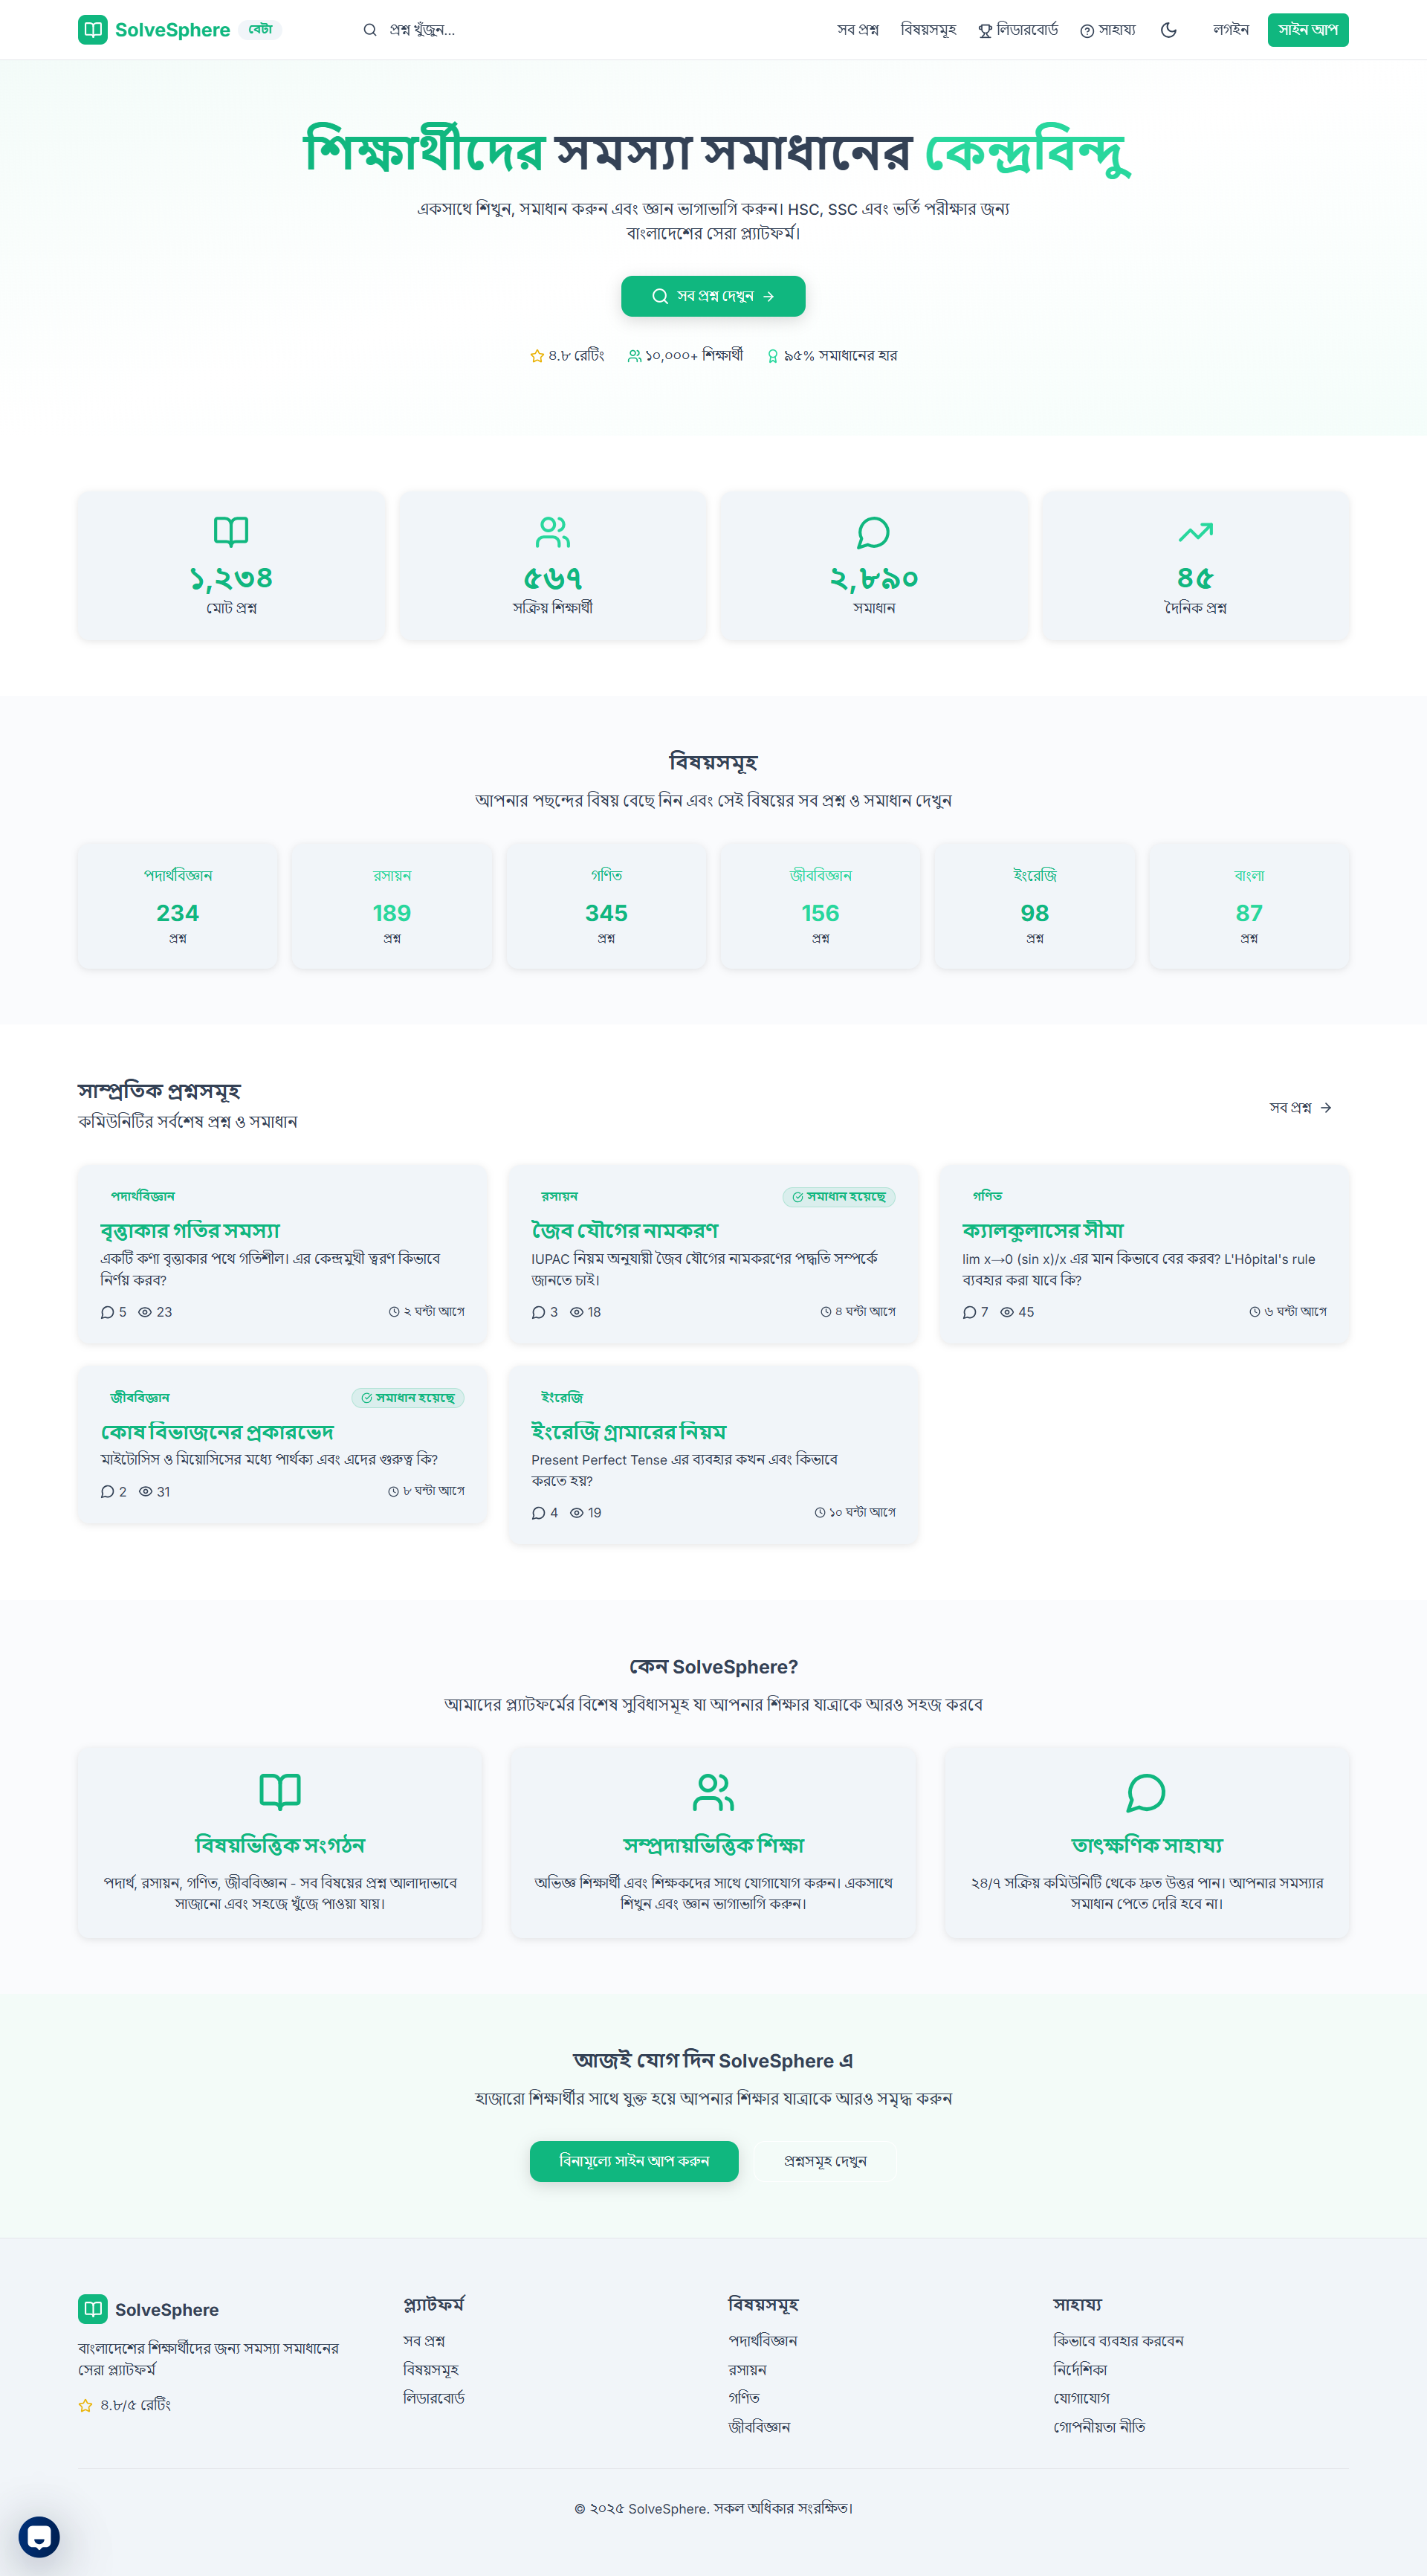Open the ইংরেজি subject card with 98
Viewport: 1427px width, 2576px height.
(x=1035, y=906)
